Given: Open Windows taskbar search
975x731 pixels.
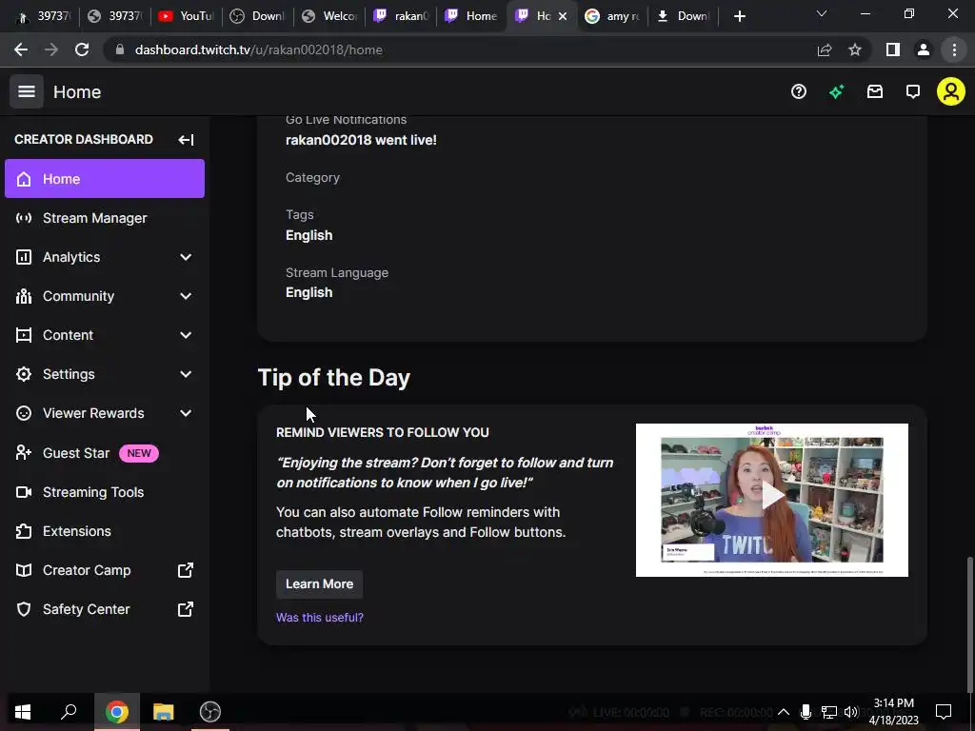Looking at the screenshot, I should coord(69,712).
